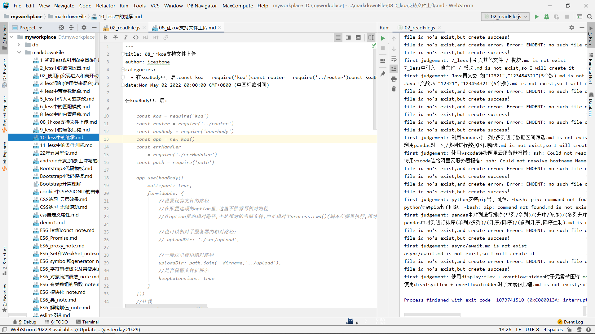Open the run configuration dropdown 02_readFile.js
Viewport: 595px width, 334px height.
505,17
